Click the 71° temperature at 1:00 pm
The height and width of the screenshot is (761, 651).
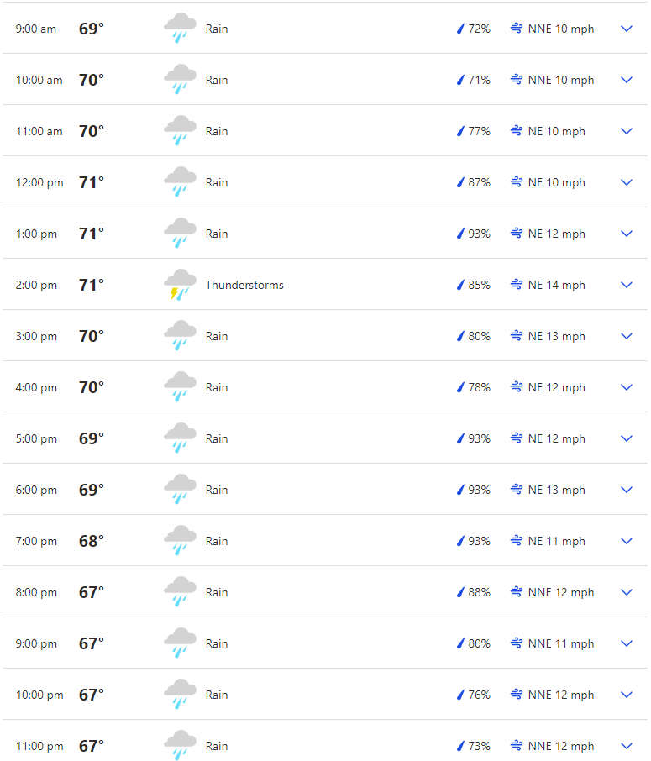tap(92, 234)
